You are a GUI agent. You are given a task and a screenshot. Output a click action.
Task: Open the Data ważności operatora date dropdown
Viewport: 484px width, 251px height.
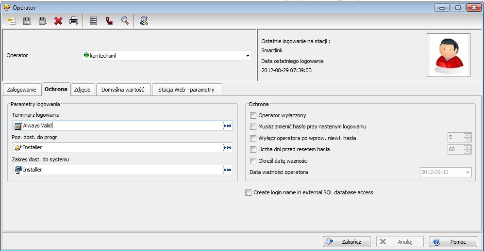point(467,173)
